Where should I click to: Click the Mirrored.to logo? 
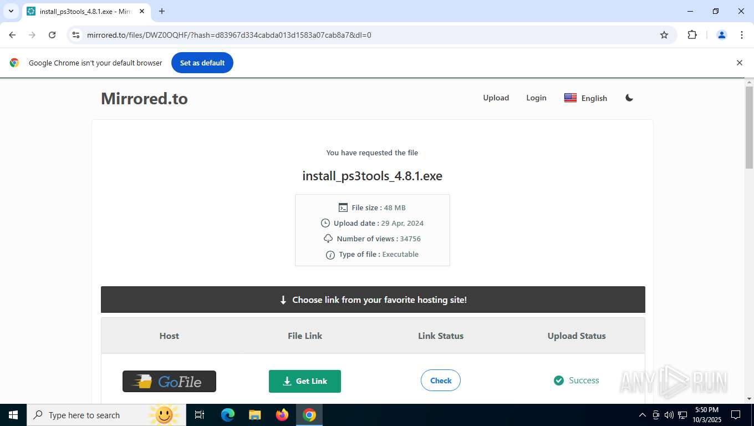(x=144, y=98)
